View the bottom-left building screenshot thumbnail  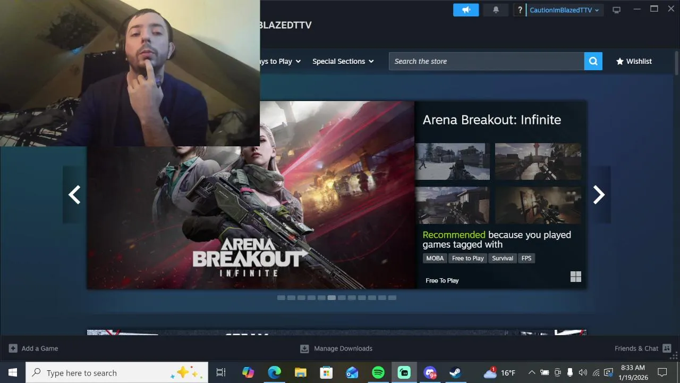[x=453, y=205]
